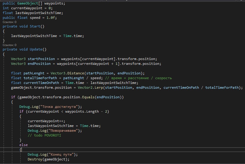Click currentTimeOnPath in its float declaration
Image resolution: width=245 pixels, height=164 pixels.
[x=41, y=83]
